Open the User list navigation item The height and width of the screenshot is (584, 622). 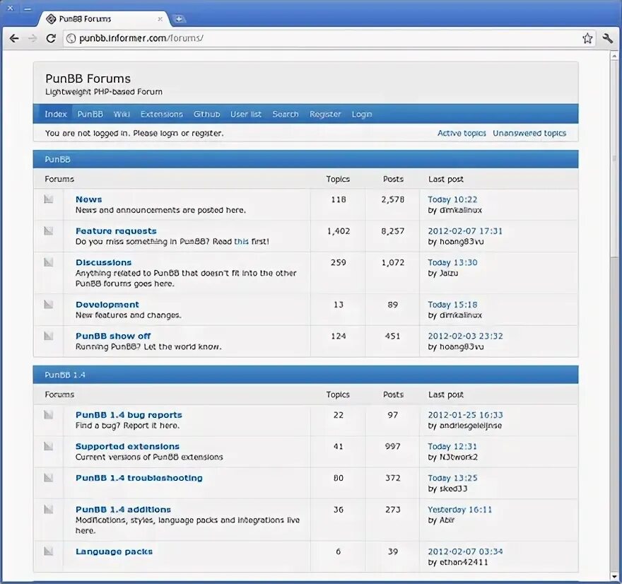(246, 115)
